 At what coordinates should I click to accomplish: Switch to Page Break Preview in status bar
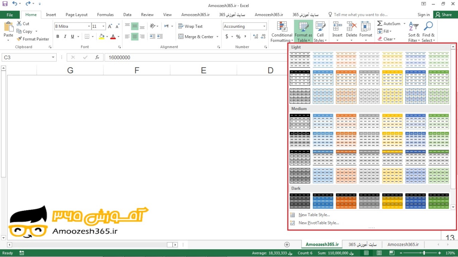392,253
